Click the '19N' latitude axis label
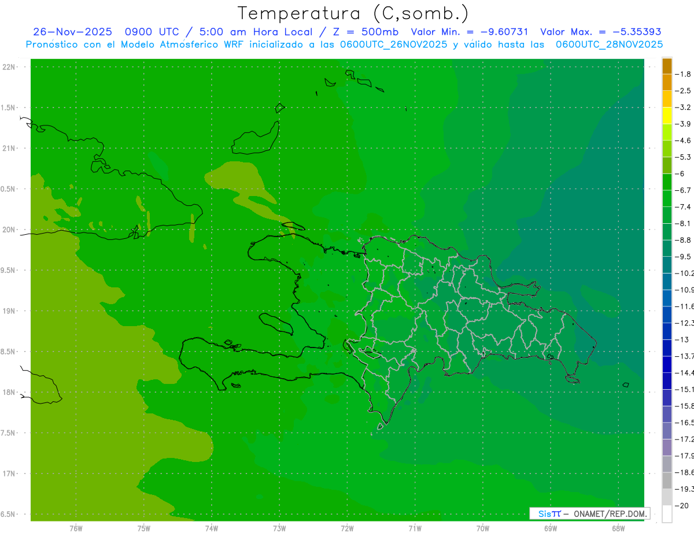This screenshot has width=694, height=536. point(8,311)
